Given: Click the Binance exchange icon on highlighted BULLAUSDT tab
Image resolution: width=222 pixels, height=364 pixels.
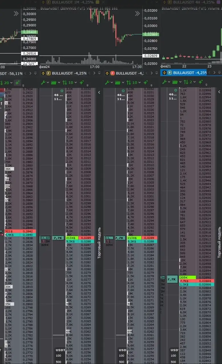Looking at the screenshot, I should (164, 73).
